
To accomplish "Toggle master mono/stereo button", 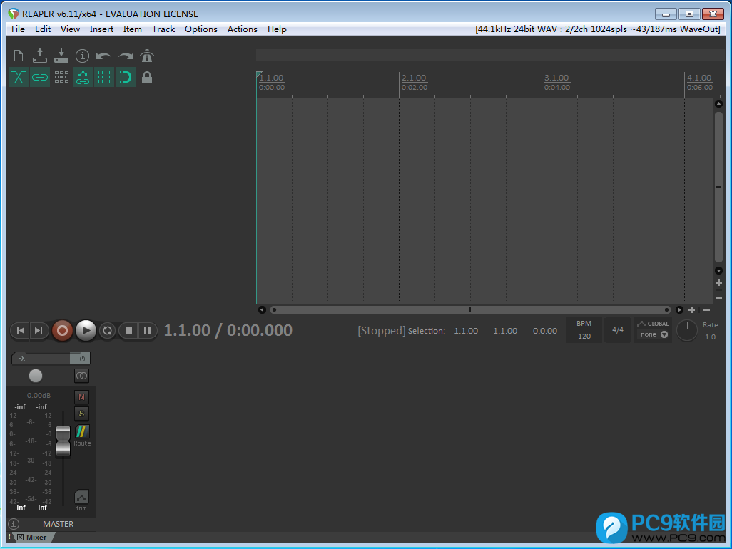I will pos(82,376).
